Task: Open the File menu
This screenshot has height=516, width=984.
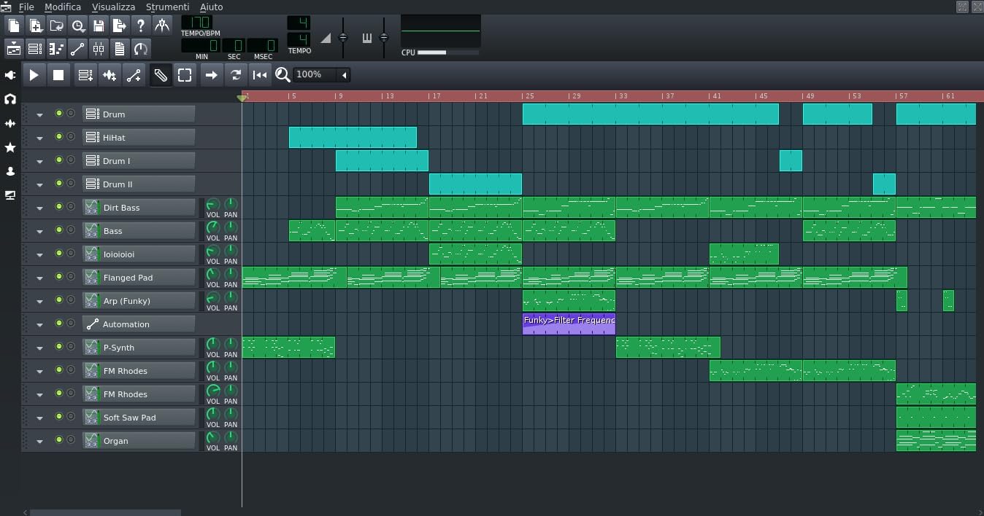Action: 26,7
